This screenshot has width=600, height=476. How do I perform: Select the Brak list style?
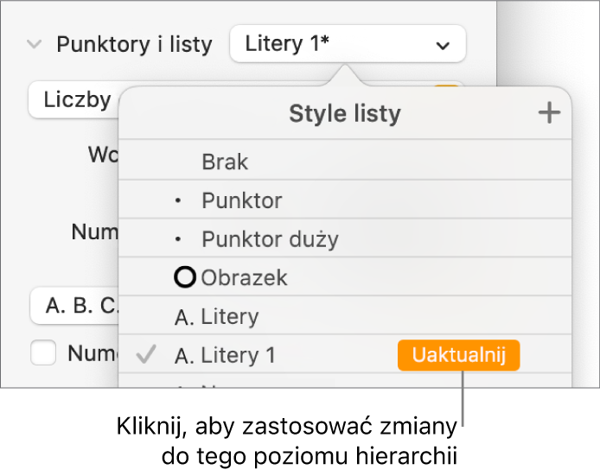[345, 161]
